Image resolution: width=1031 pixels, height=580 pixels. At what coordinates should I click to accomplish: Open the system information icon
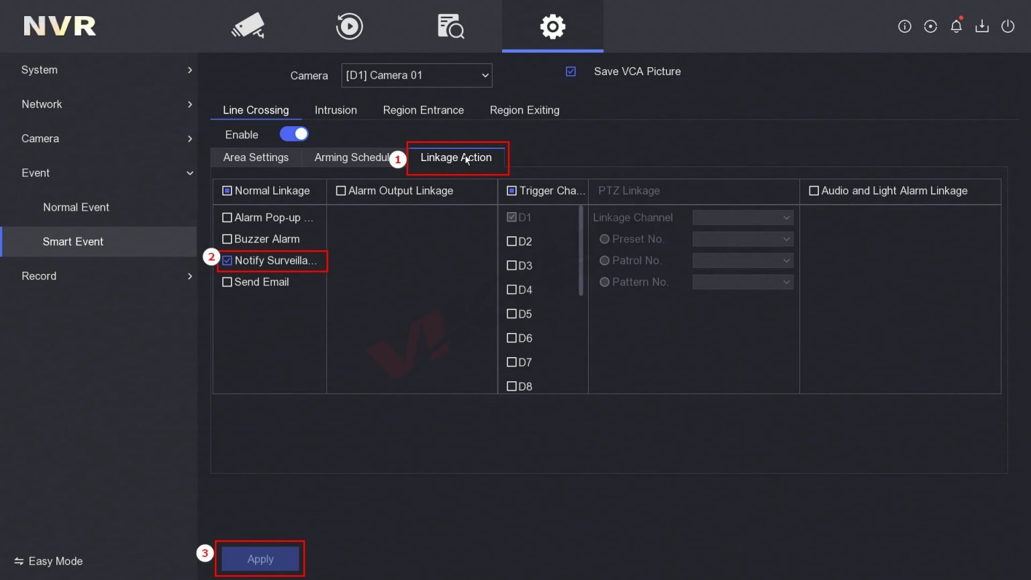(904, 26)
